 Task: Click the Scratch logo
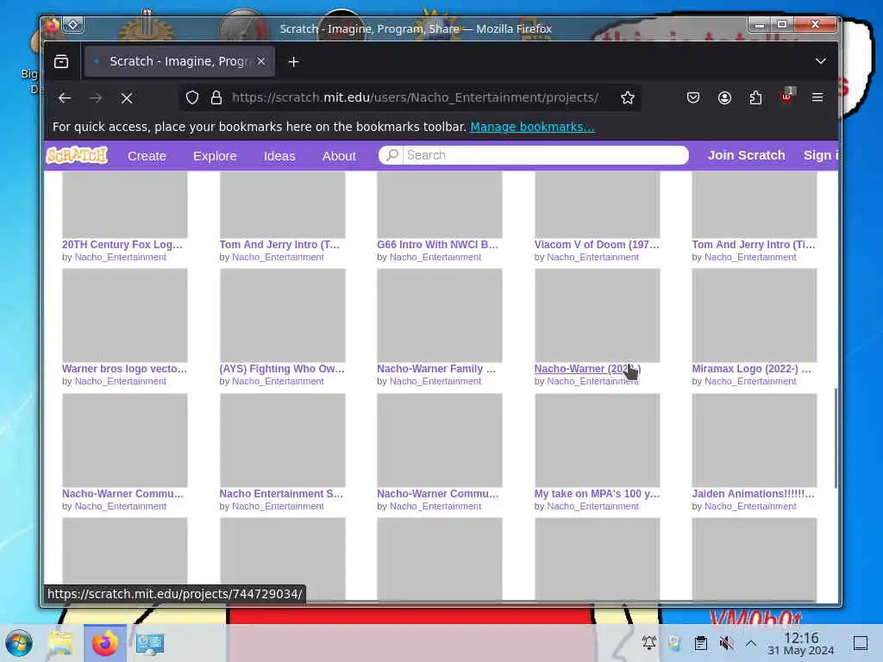click(77, 155)
